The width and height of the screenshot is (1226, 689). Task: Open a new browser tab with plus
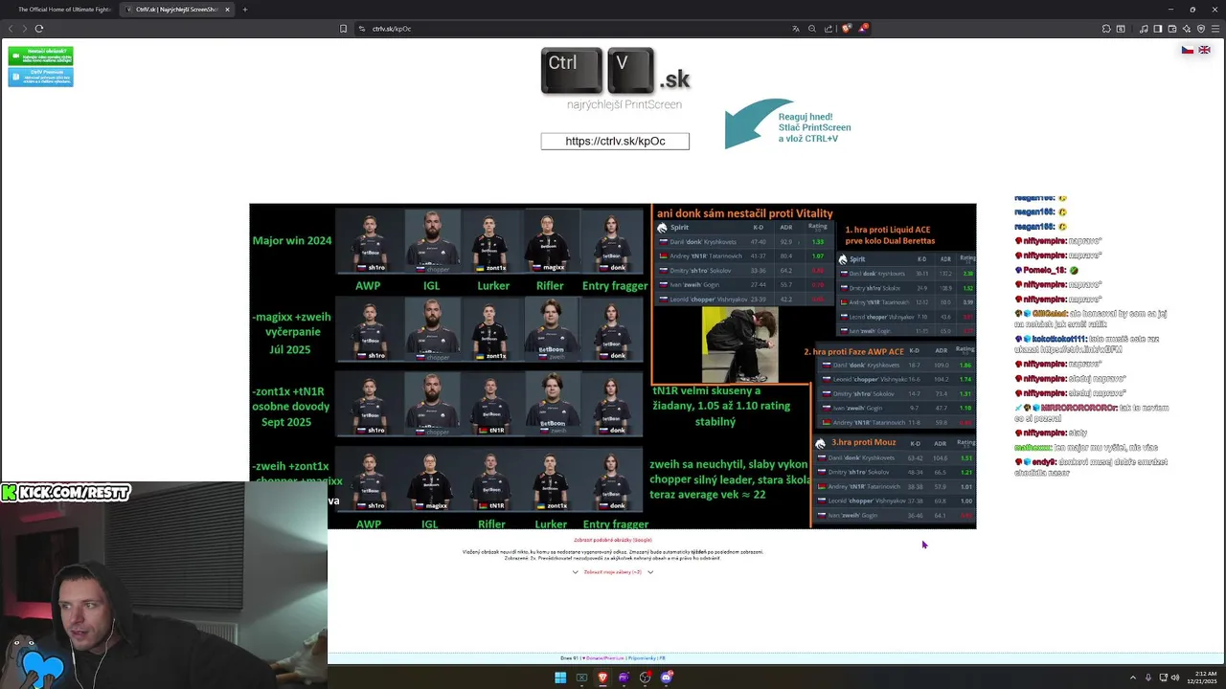tap(244, 10)
